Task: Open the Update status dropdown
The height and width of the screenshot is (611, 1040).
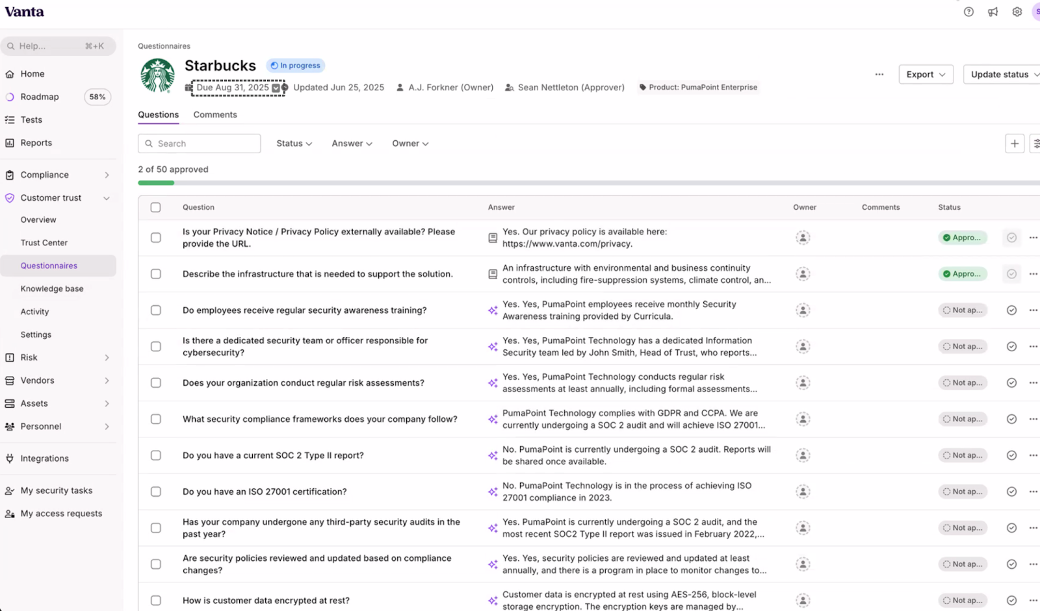Action: click(x=1002, y=75)
